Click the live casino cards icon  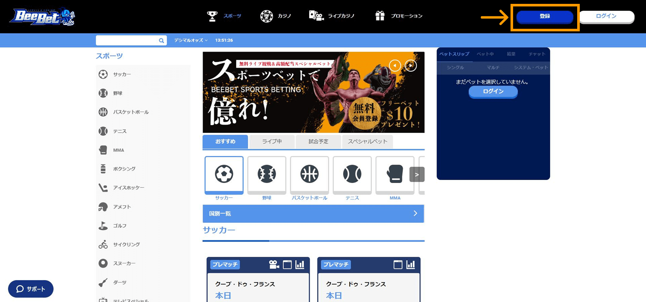tap(316, 16)
